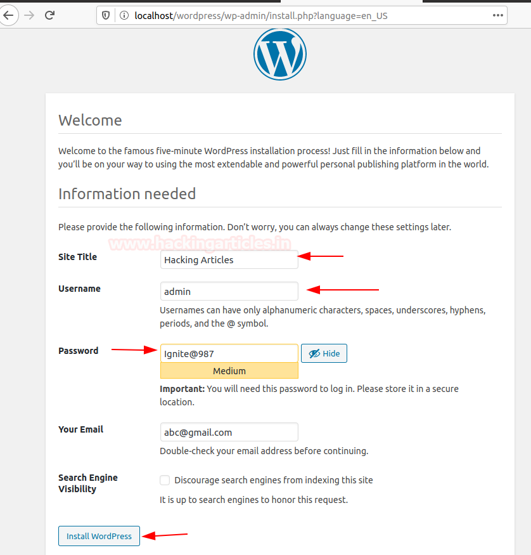Click the Information needed heading
The image size is (531, 555).
[127, 193]
